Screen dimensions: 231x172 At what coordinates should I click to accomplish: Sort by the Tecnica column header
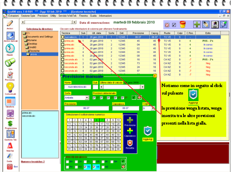coord(70,33)
